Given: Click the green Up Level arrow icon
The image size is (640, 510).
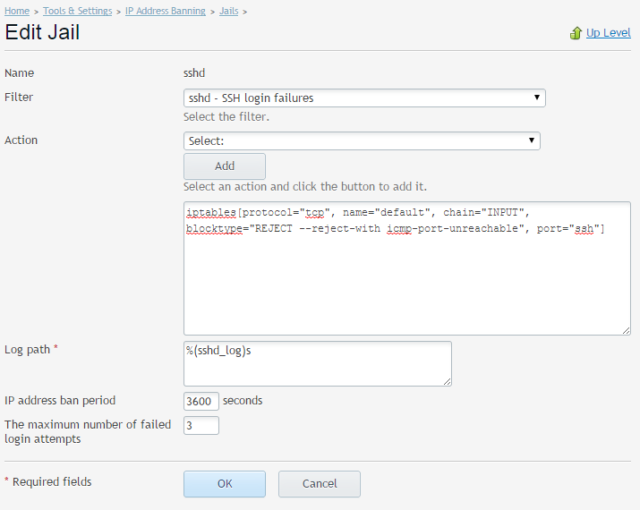Looking at the screenshot, I should point(576,33).
